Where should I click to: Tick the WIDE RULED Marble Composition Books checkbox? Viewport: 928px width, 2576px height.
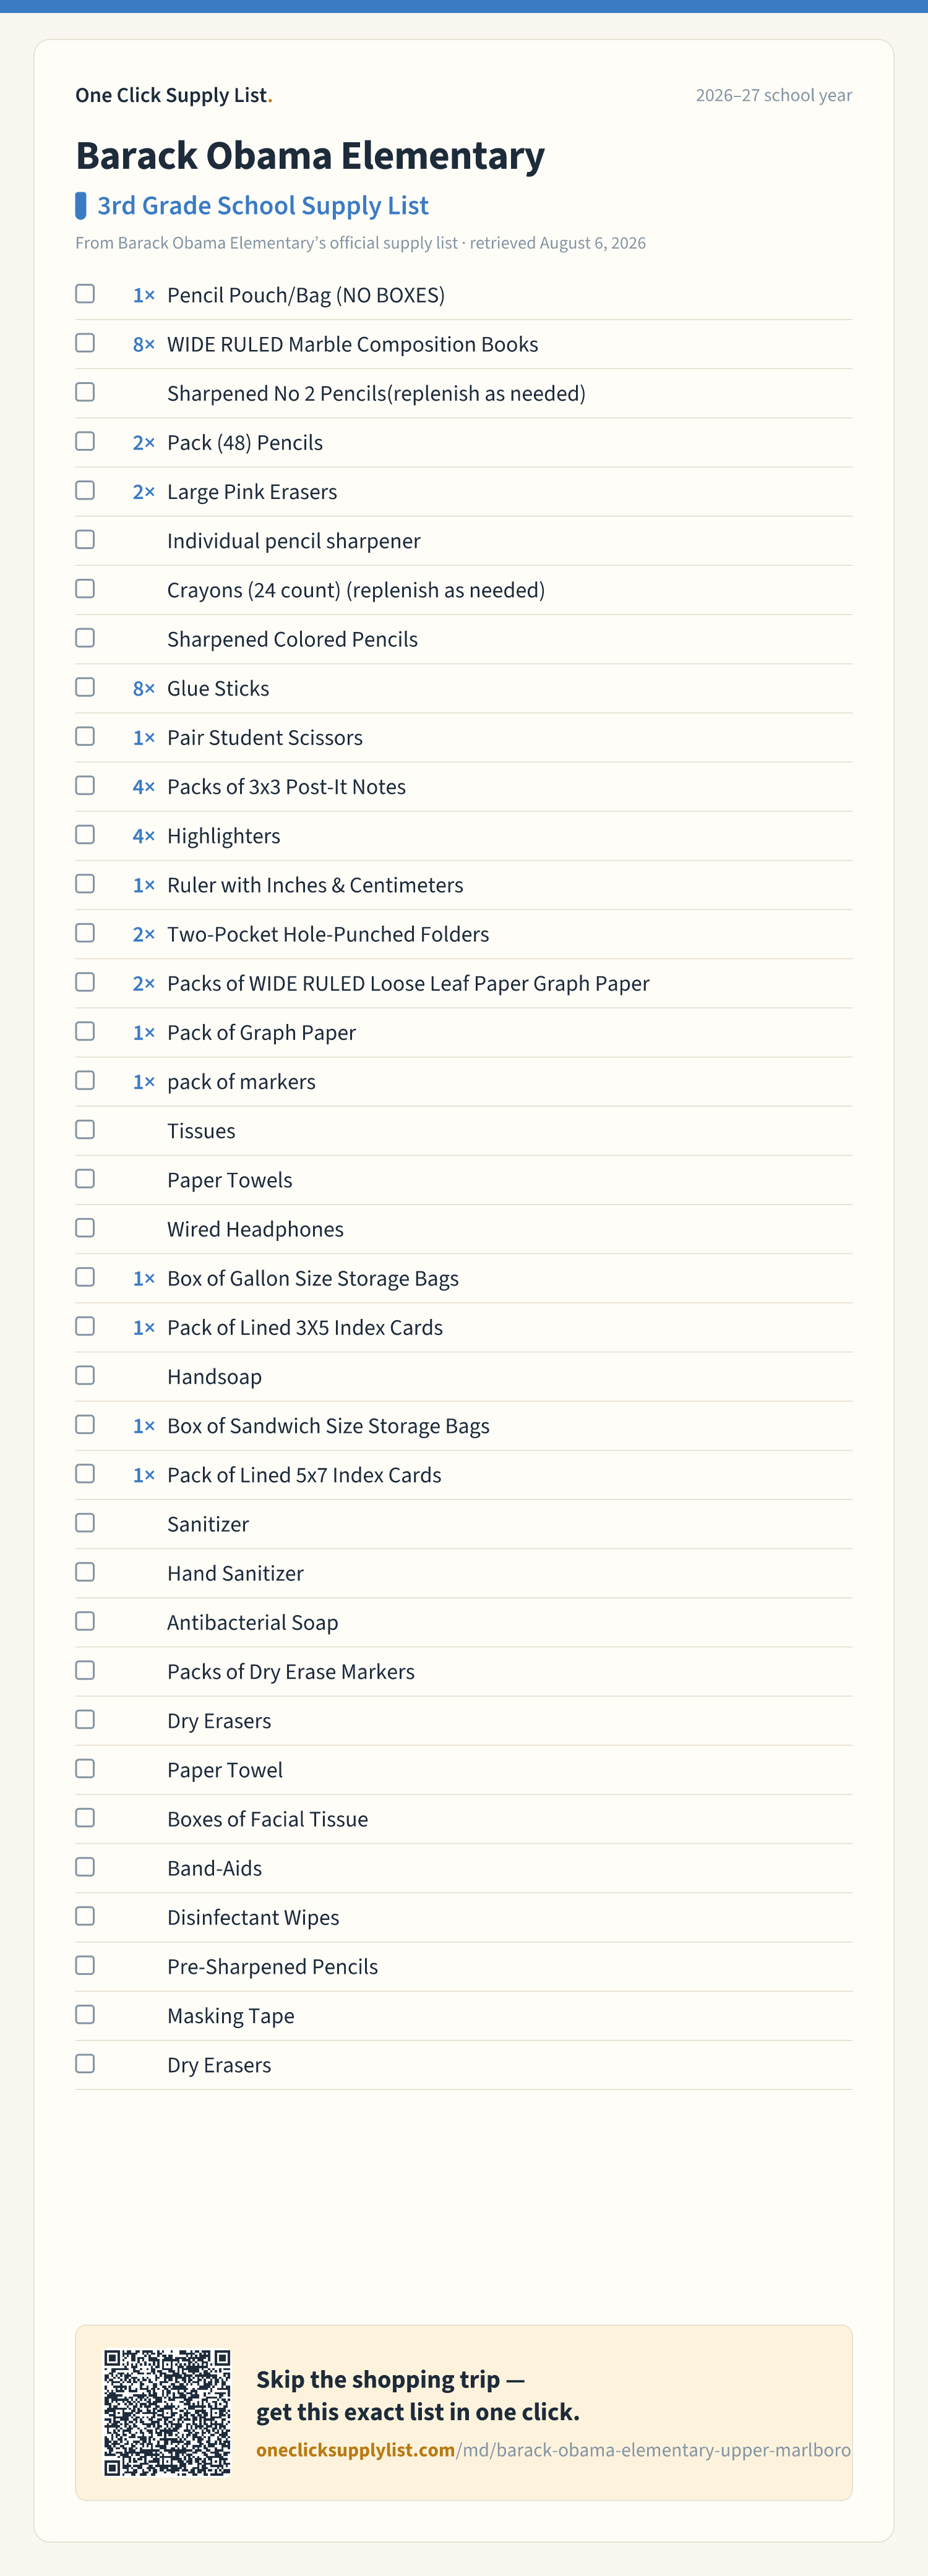point(85,343)
